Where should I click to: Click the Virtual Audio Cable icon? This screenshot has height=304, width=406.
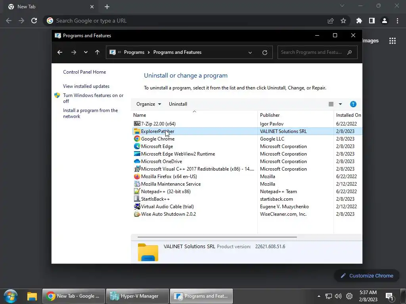tap(137, 206)
